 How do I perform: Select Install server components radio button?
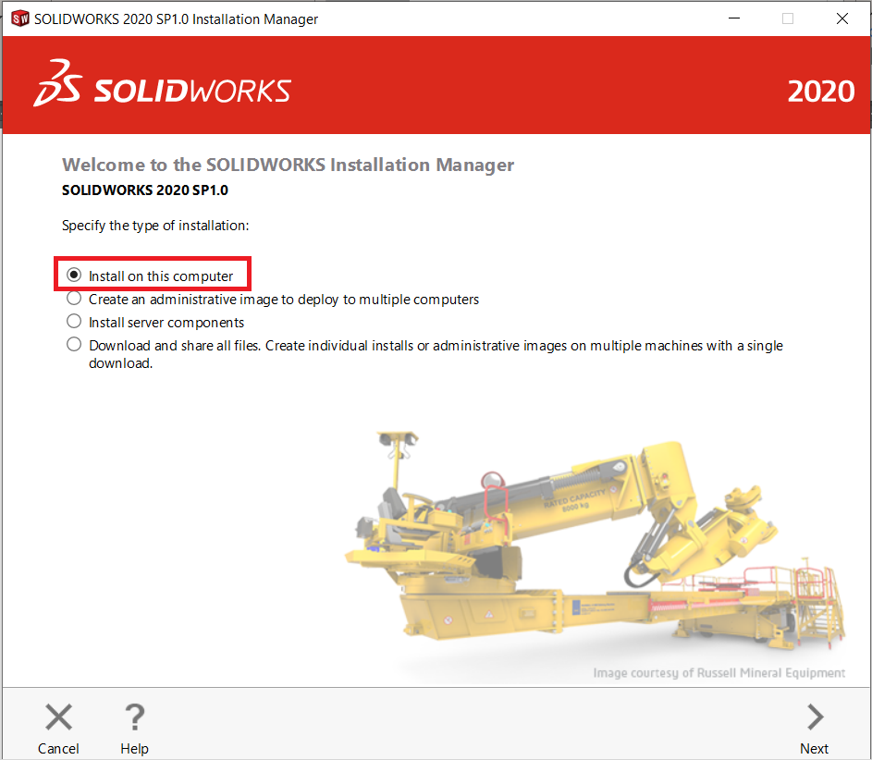[x=74, y=322]
